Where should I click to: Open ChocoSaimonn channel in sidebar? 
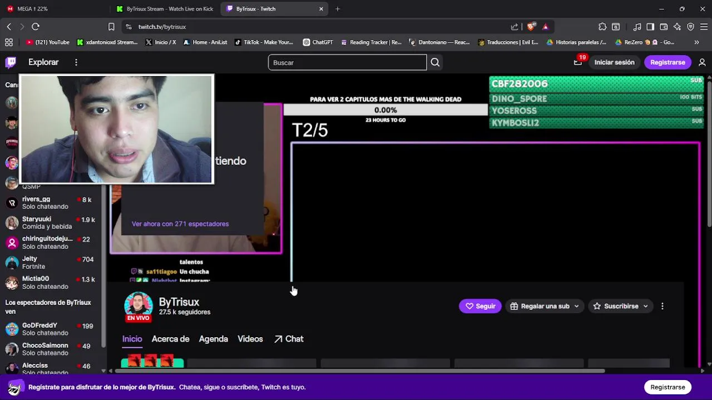[x=50, y=349]
